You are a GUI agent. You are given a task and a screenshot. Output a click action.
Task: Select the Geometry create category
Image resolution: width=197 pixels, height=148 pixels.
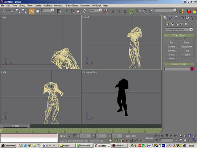168,24
